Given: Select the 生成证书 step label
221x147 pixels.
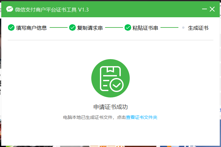Looking at the screenshot, I should coord(198,28).
